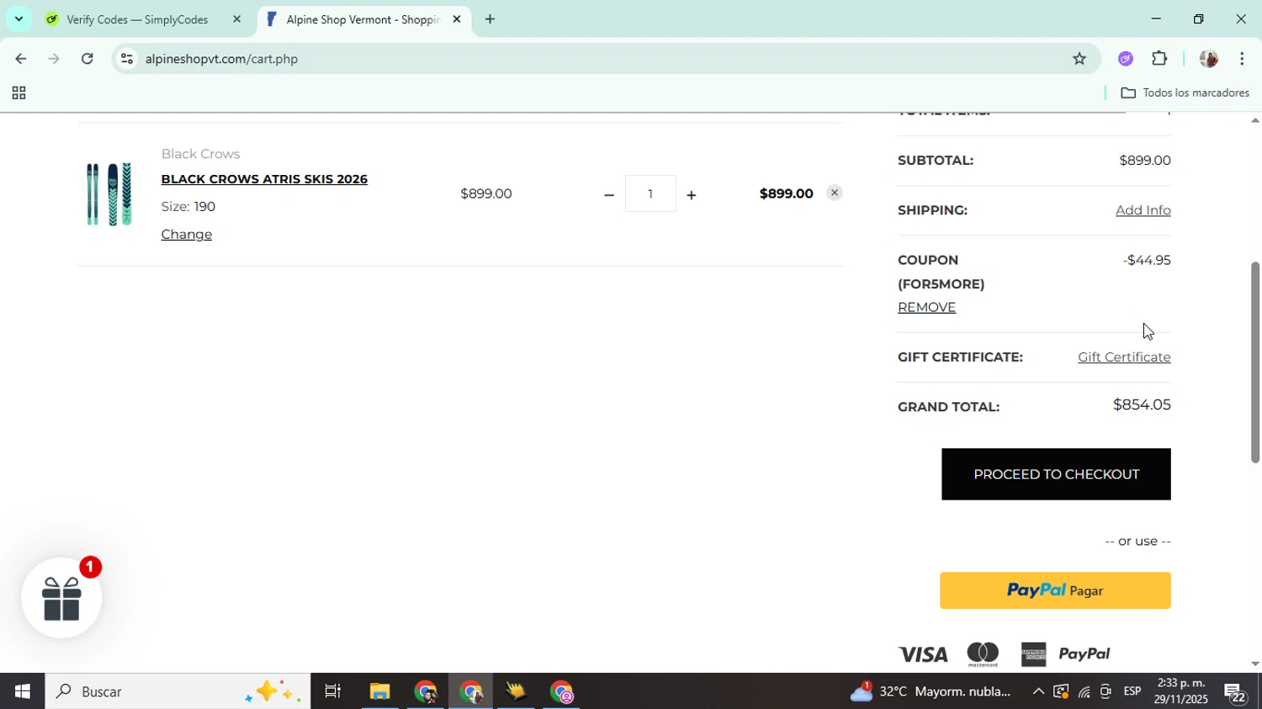Pay with the PayPal Pagar button
The height and width of the screenshot is (709, 1262).
click(1055, 590)
